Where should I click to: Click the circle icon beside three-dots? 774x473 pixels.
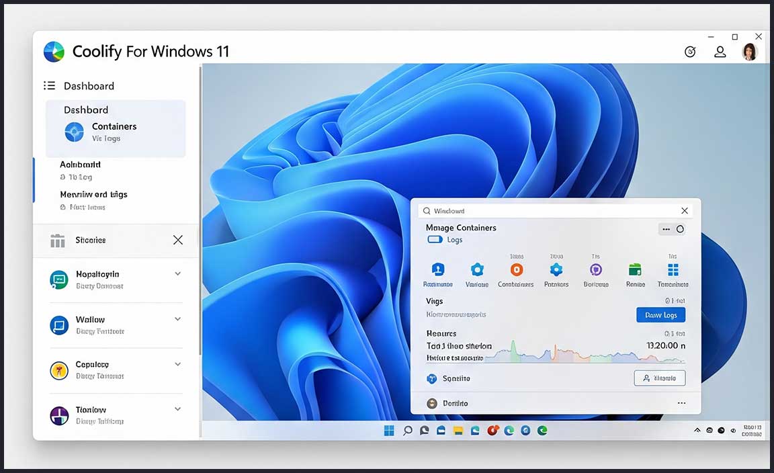(x=680, y=229)
